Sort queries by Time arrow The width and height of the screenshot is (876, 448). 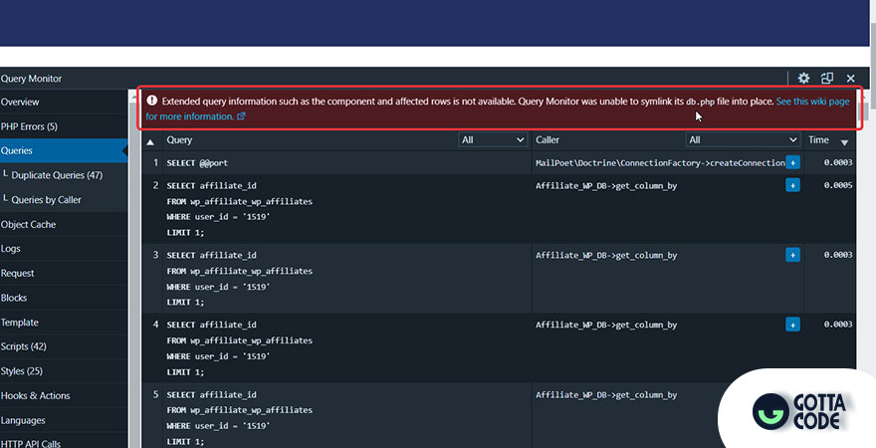click(844, 142)
